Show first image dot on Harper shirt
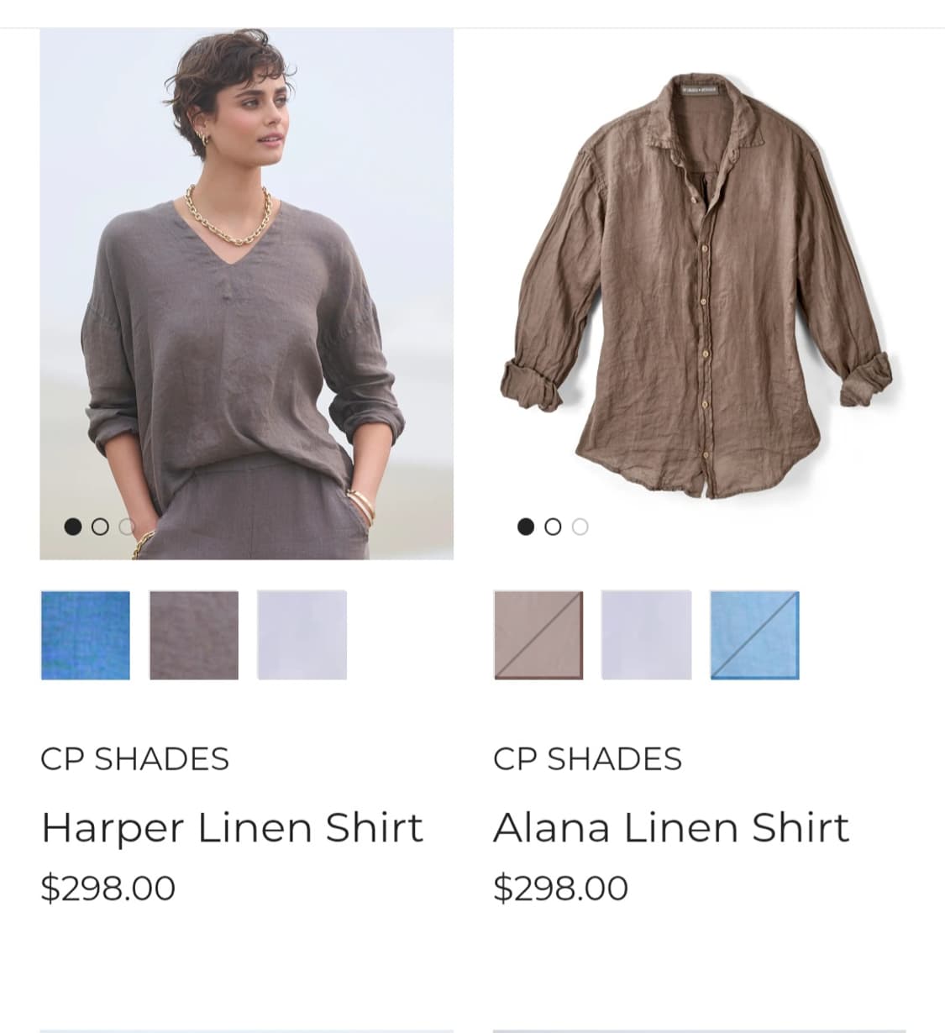Screen dimensions: 945x1033 pyautogui.click(x=73, y=527)
